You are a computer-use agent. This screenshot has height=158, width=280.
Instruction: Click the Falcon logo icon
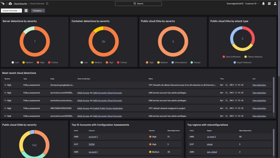coord(2,3)
